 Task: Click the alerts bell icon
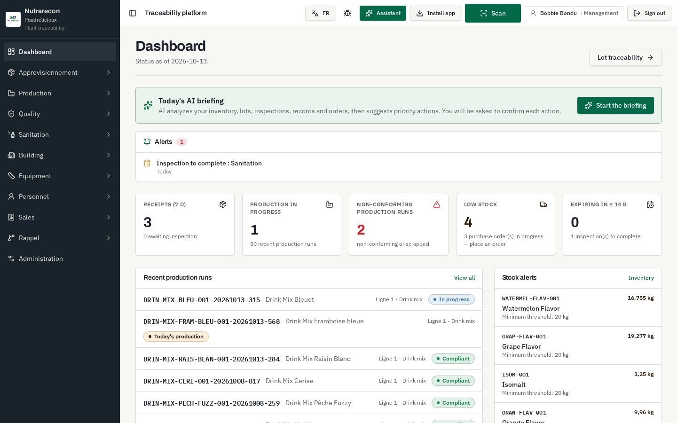[147, 142]
